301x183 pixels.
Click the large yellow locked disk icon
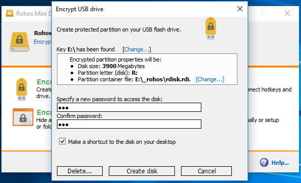coord(20,42)
